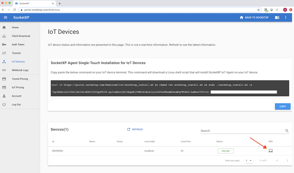Click the Log Out power icon
This screenshot has height=173, width=294.
click(4, 104)
